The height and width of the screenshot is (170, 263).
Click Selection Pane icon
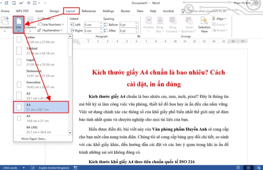point(204,25)
